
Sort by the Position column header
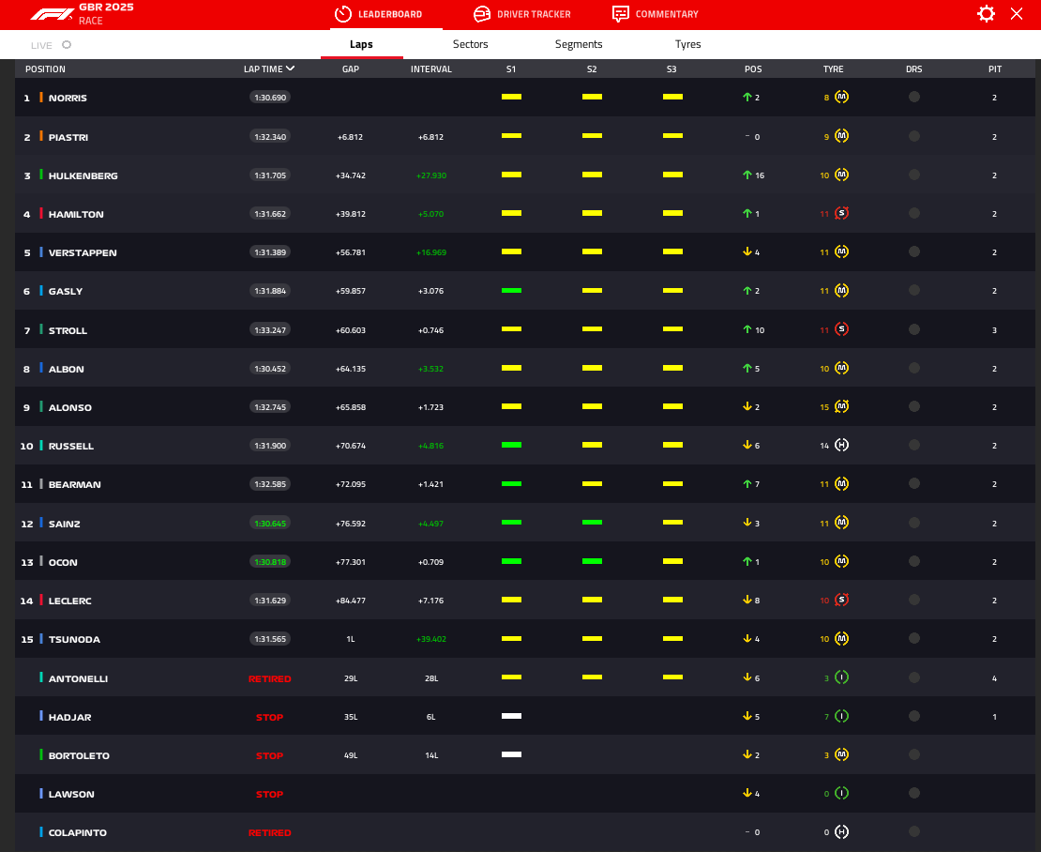tap(45, 69)
